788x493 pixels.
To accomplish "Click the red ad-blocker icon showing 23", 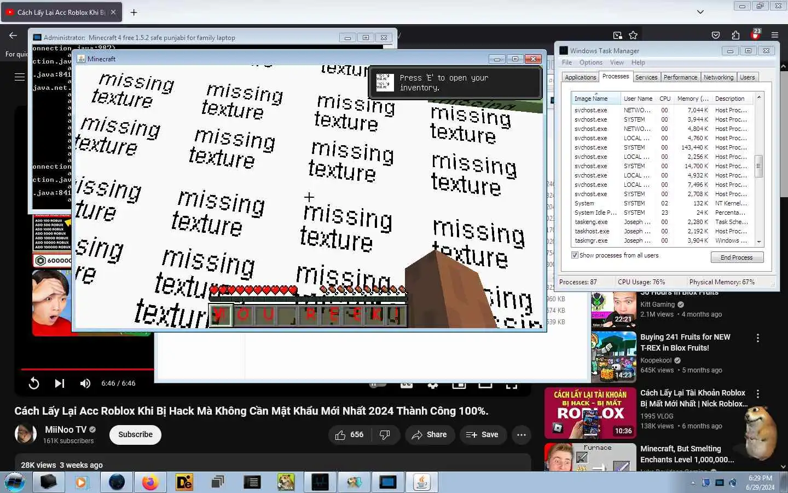I will point(756,35).
